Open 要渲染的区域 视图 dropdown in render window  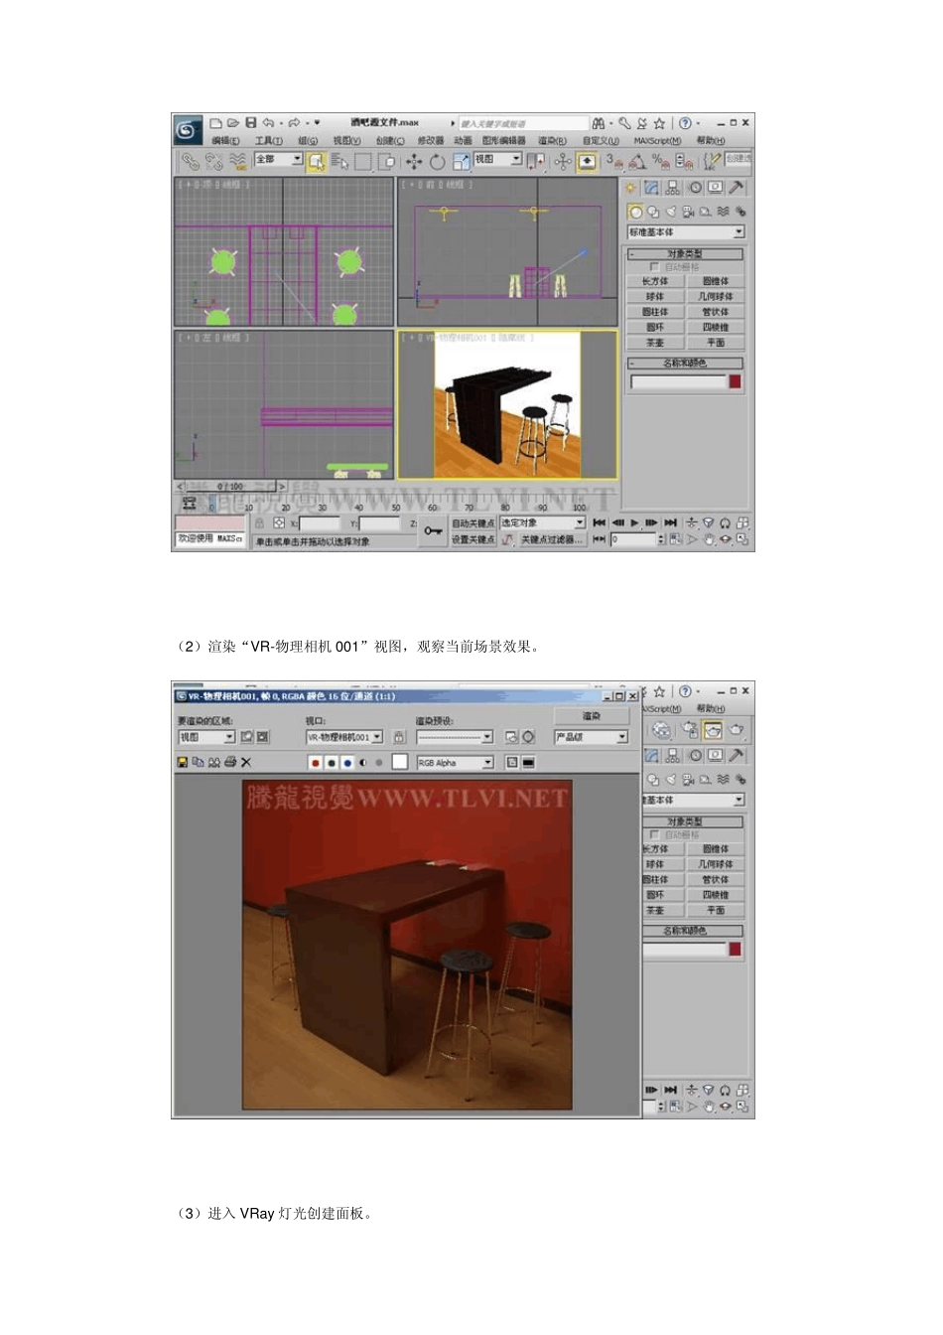[x=206, y=737]
